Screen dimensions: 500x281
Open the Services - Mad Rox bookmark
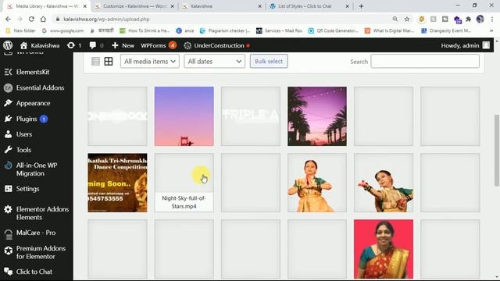[x=280, y=30]
